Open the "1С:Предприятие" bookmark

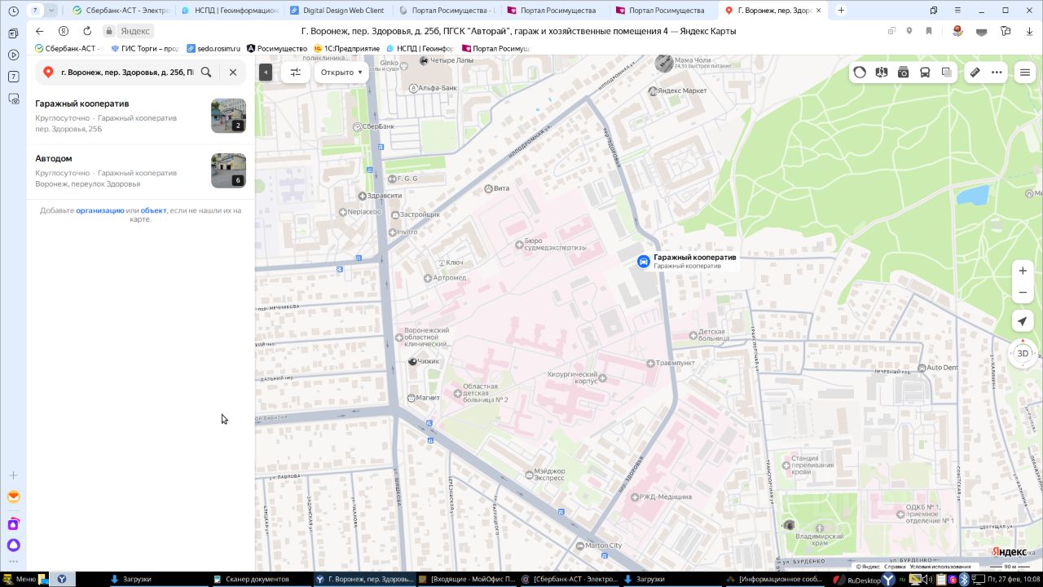pyautogui.click(x=346, y=49)
